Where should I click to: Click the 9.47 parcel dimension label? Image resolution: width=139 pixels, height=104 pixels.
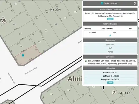click(35, 49)
